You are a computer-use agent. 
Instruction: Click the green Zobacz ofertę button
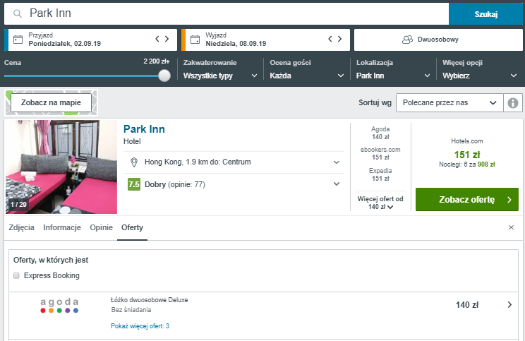coord(467,200)
